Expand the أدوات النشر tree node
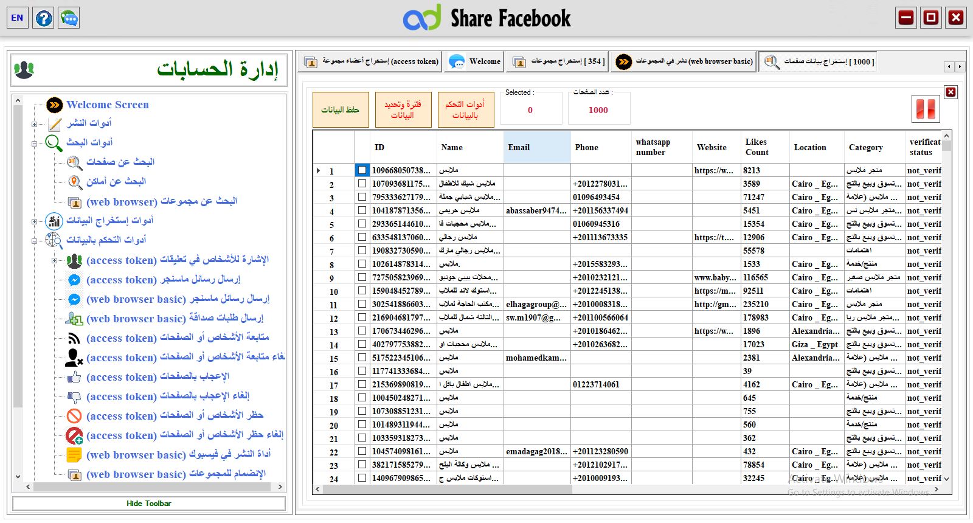The height and width of the screenshot is (523, 973). click(35, 124)
